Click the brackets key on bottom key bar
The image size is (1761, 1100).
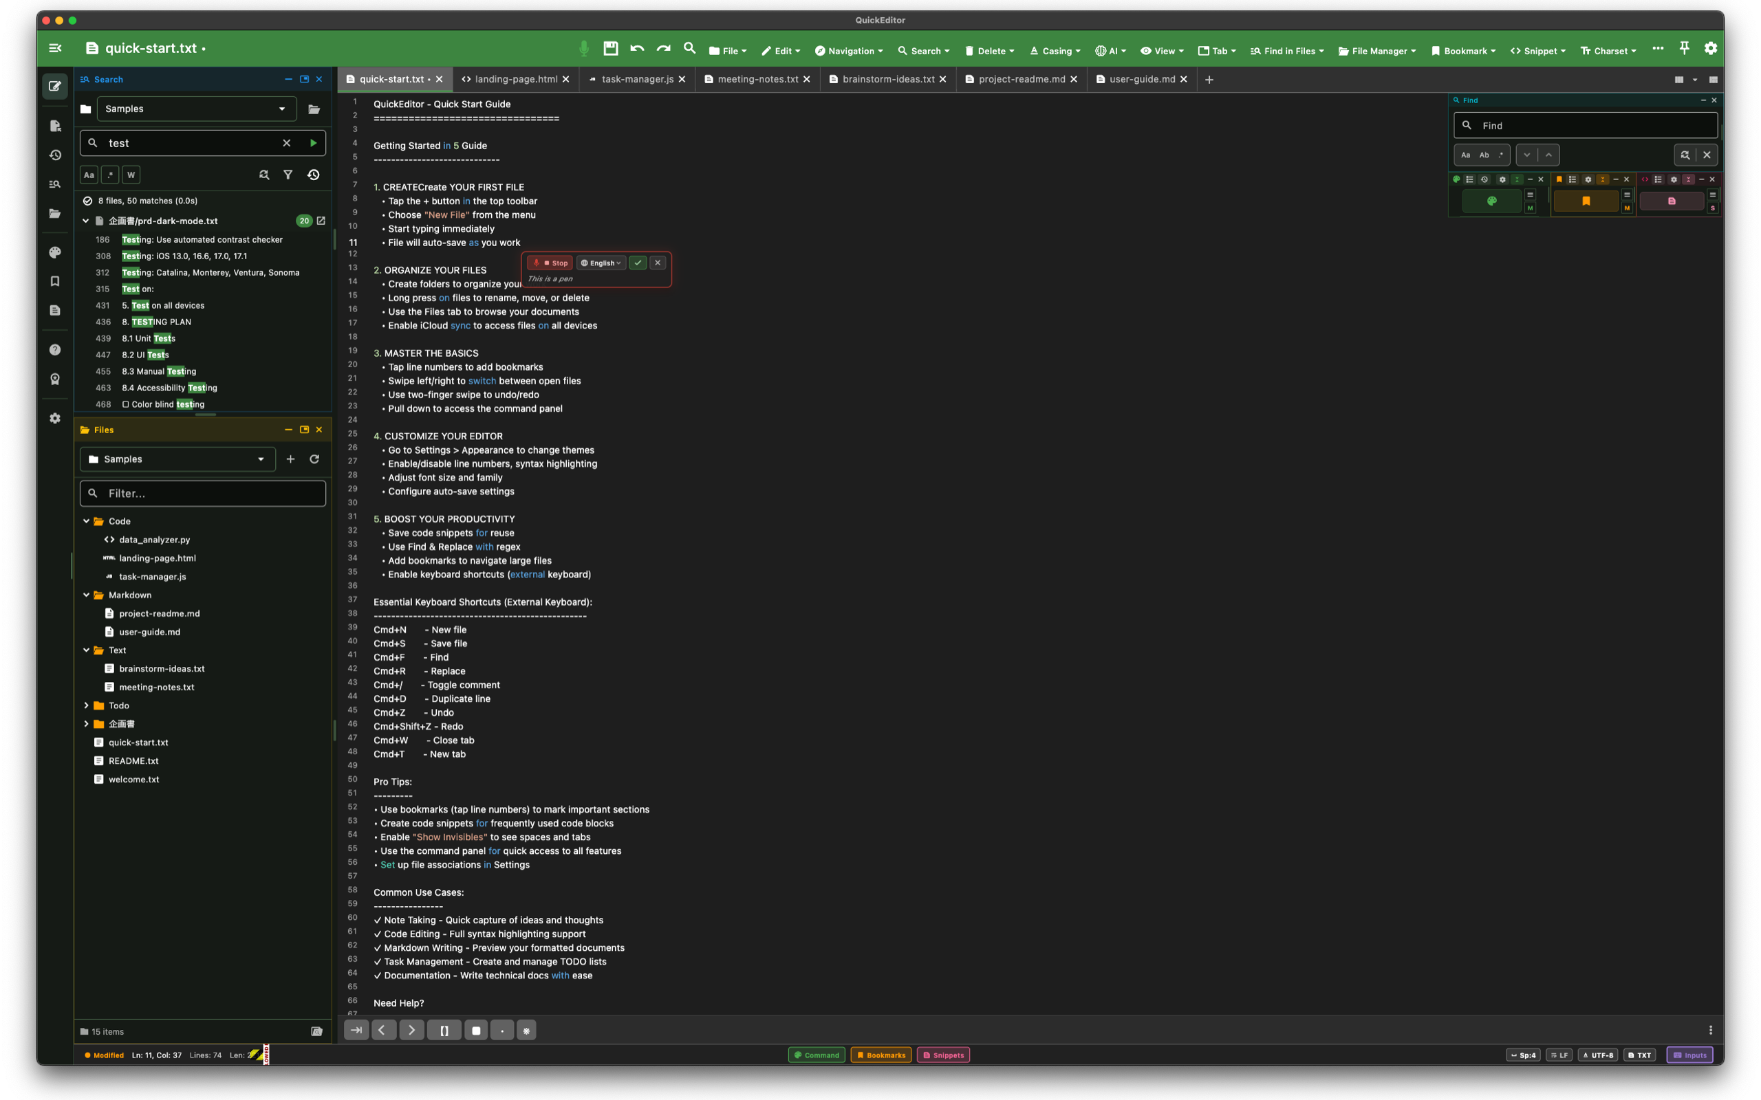[444, 1030]
